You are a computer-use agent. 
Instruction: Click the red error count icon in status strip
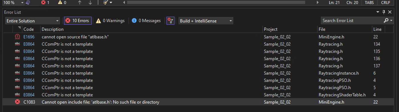(43, 3)
